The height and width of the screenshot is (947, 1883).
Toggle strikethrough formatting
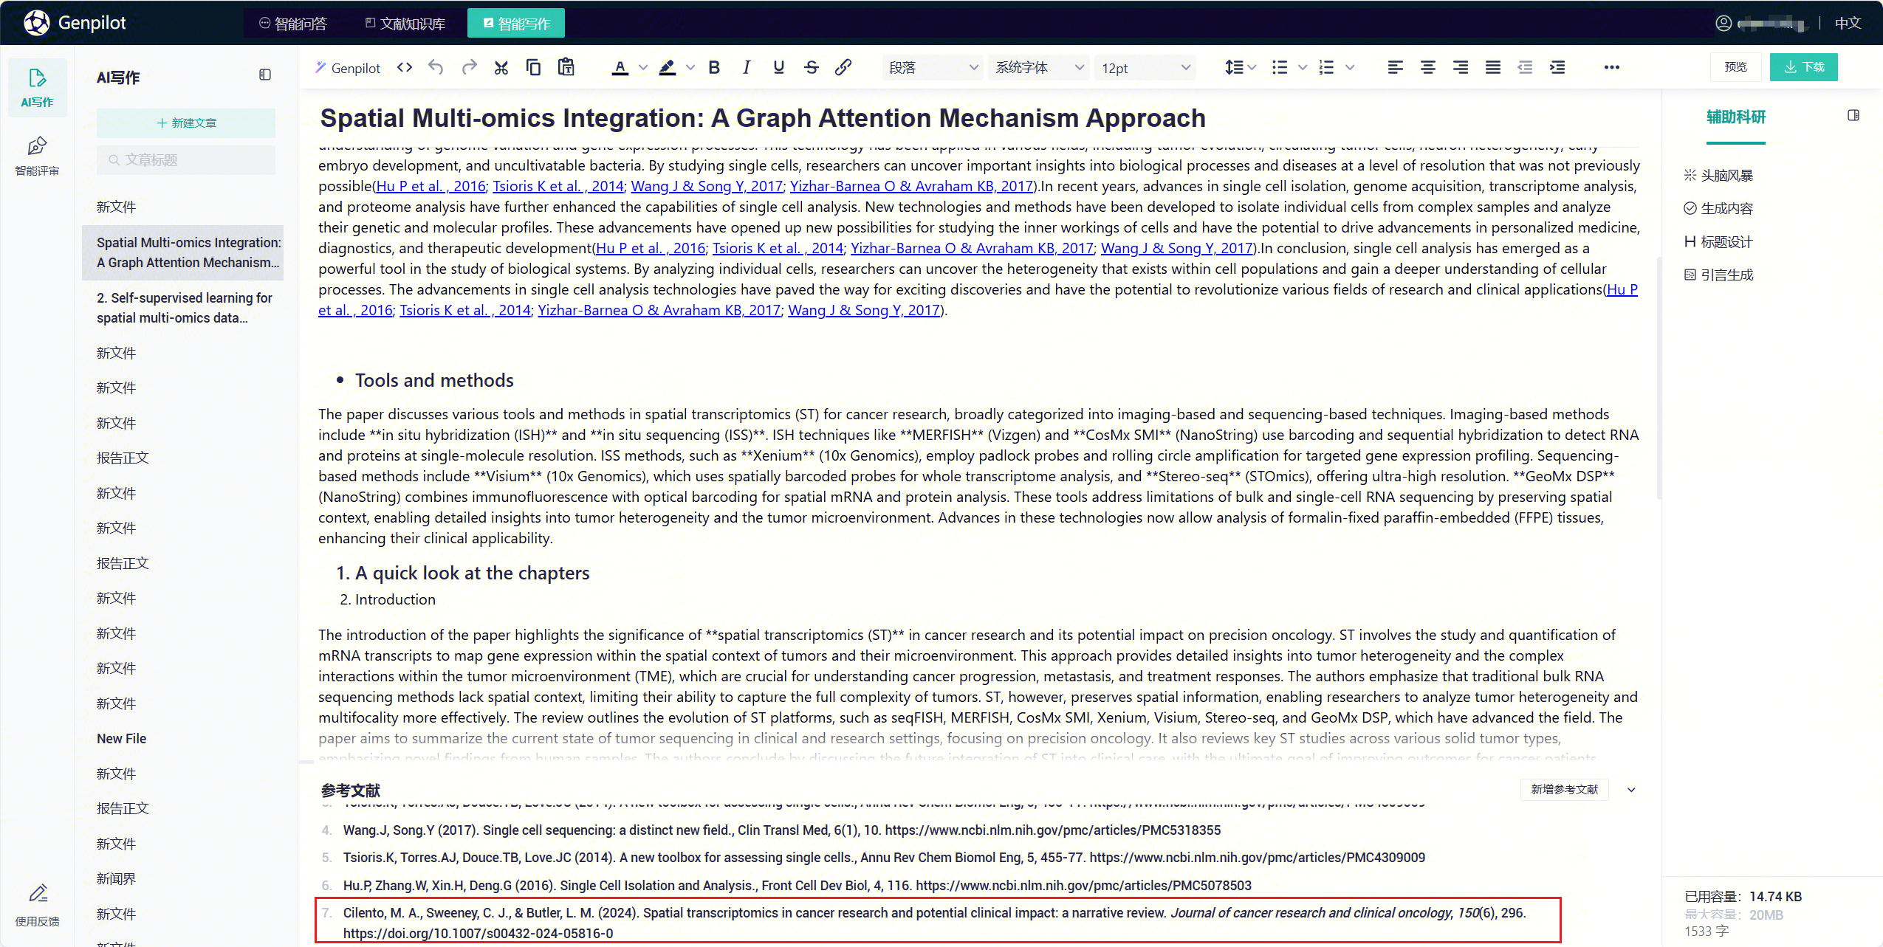[812, 68]
